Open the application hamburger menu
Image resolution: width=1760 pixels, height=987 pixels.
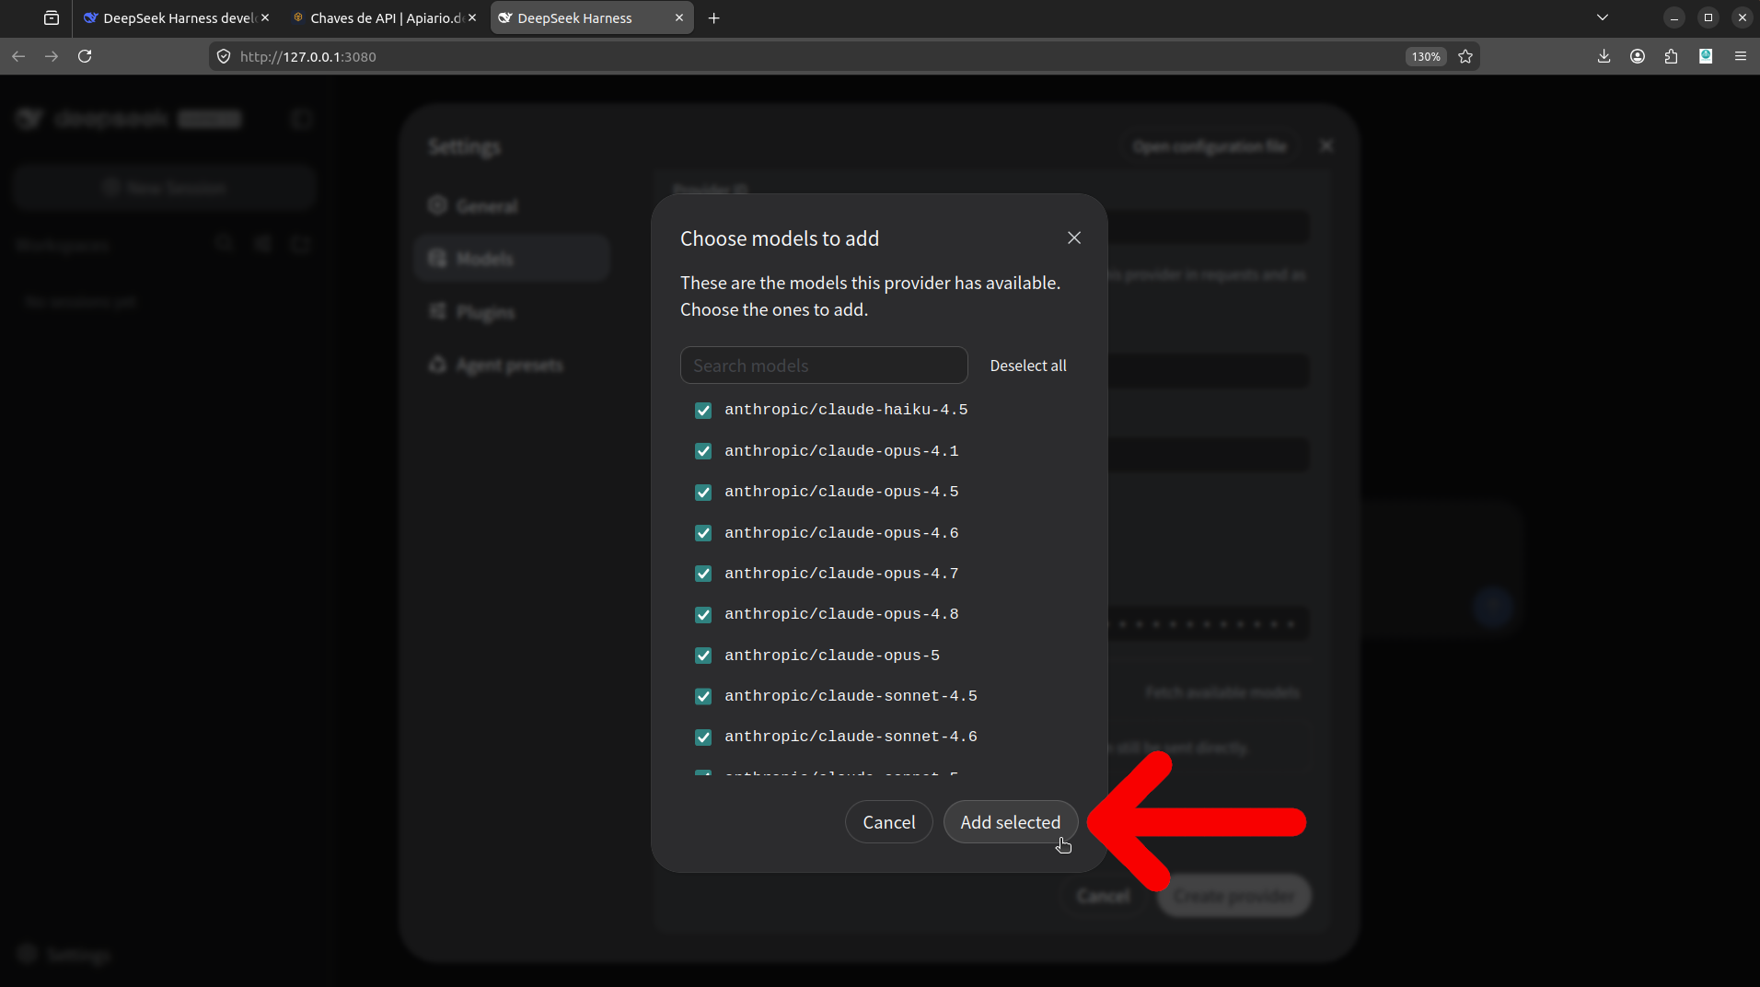click(x=1740, y=56)
